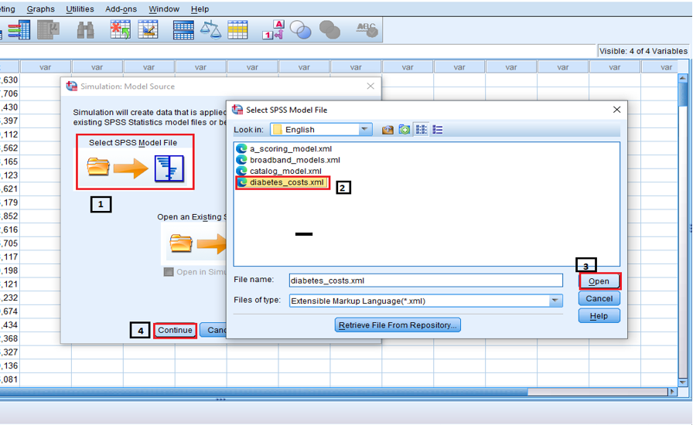This screenshot has width=693, height=425.
Task: Click the Insert Variable toolbar icon
Action: (148, 30)
